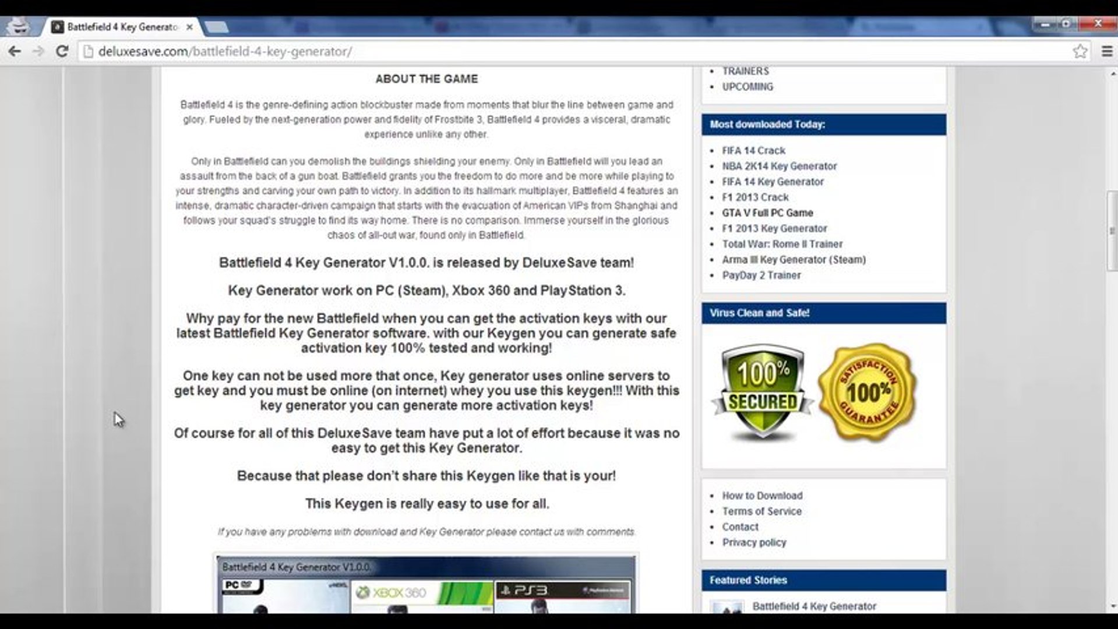Viewport: 1118px width, 629px height.
Task: Open the Total War: Rome II Trainer link
Action: (782, 244)
